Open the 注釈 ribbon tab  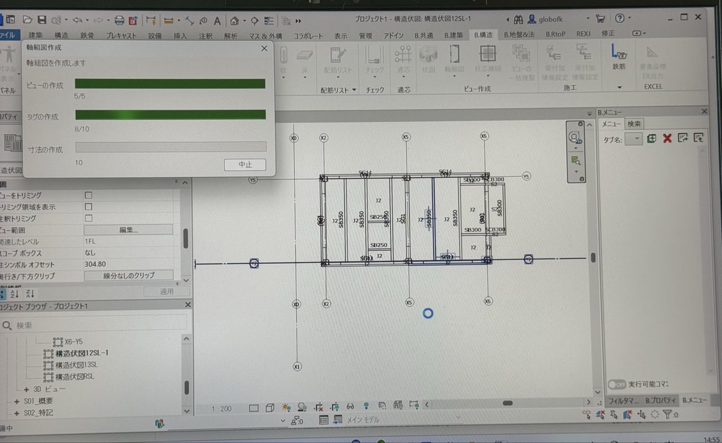pos(205,35)
